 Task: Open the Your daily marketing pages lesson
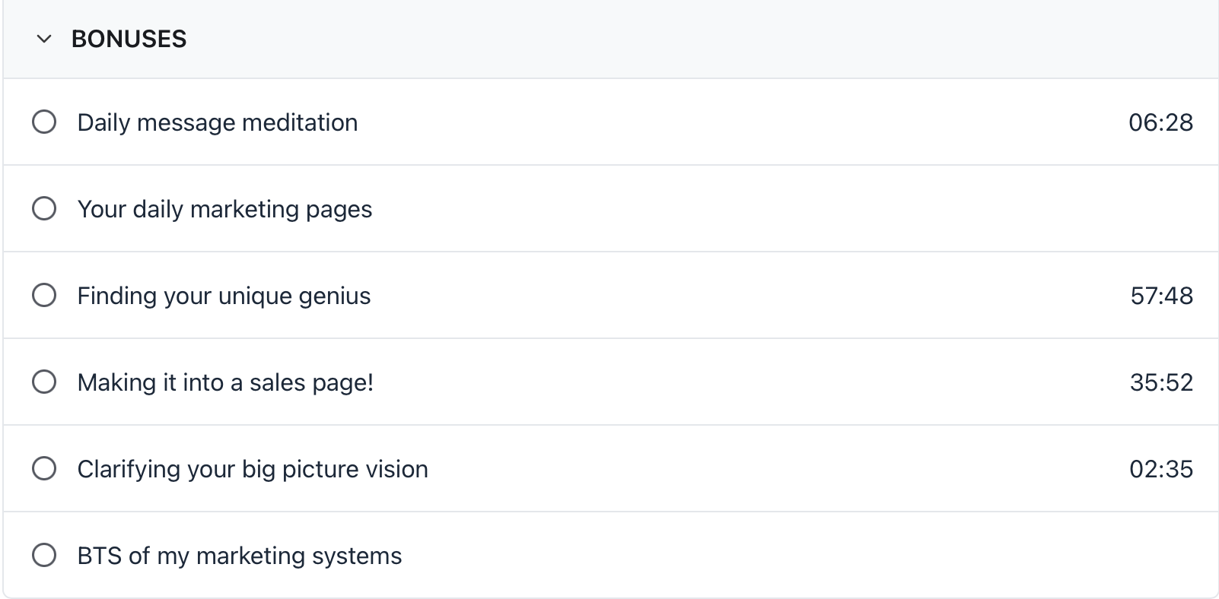point(224,209)
